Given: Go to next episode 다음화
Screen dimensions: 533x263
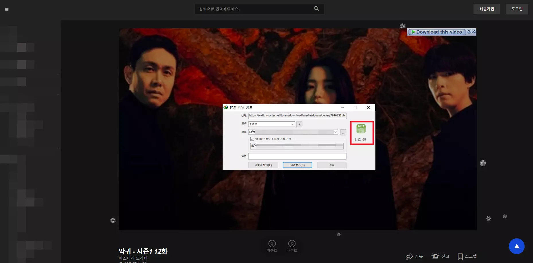Looking at the screenshot, I should (x=292, y=246).
